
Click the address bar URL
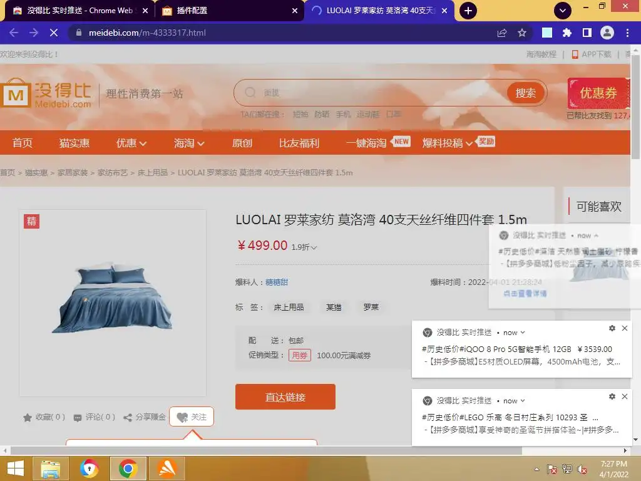coord(147,33)
